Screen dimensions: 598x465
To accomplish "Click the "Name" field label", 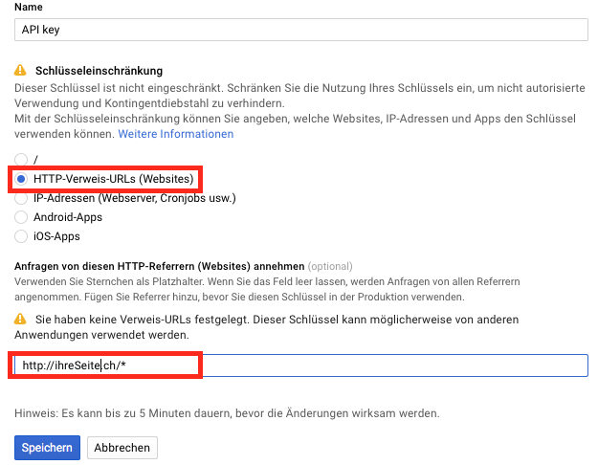I will pyautogui.click(x=28, y=8).
